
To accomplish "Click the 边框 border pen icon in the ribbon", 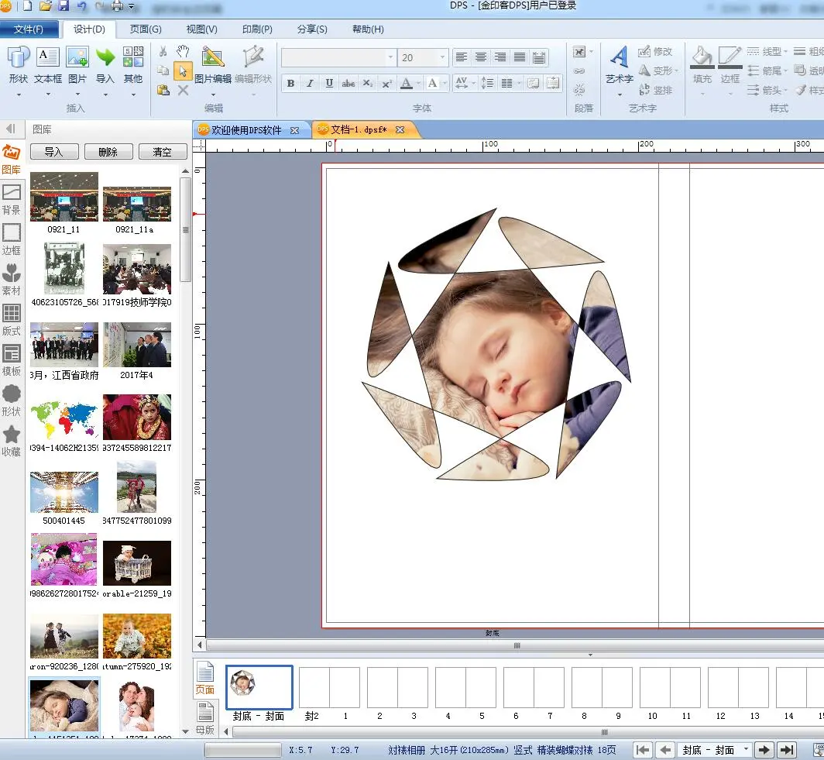I will 730,57.
